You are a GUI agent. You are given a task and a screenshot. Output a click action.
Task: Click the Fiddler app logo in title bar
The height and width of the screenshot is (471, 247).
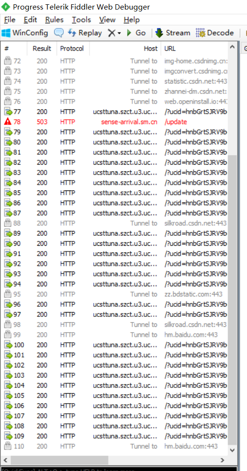6,7
